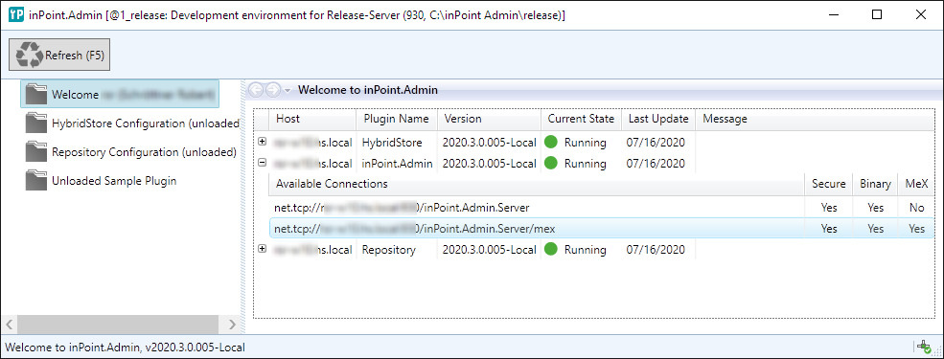944x359 pixels.
Task: Click connection status icon in status bar
Action: (923, 347)
